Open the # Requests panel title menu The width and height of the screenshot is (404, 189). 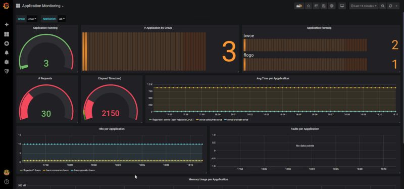(x=45, y=78)
